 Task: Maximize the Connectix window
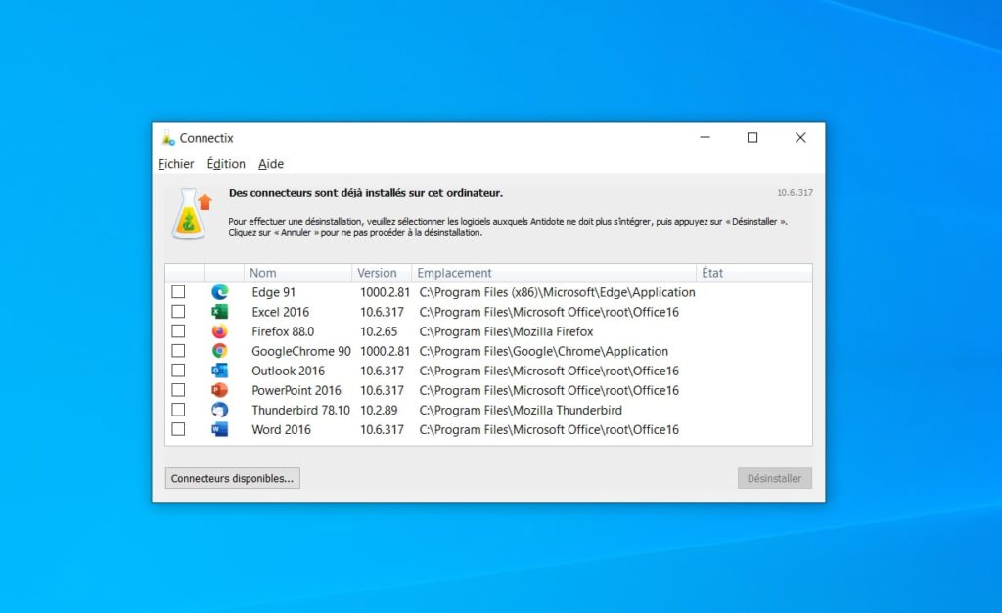tap(752, 137)
